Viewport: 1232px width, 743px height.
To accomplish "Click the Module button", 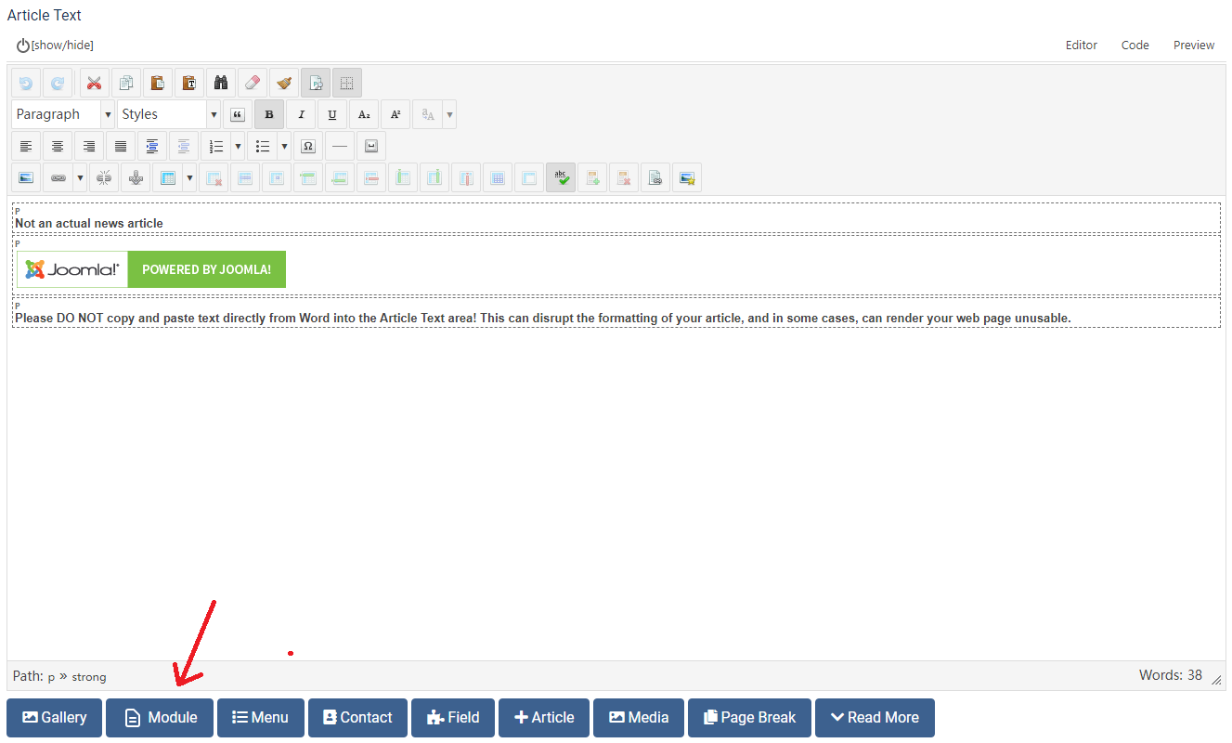I will click(160, 718).
